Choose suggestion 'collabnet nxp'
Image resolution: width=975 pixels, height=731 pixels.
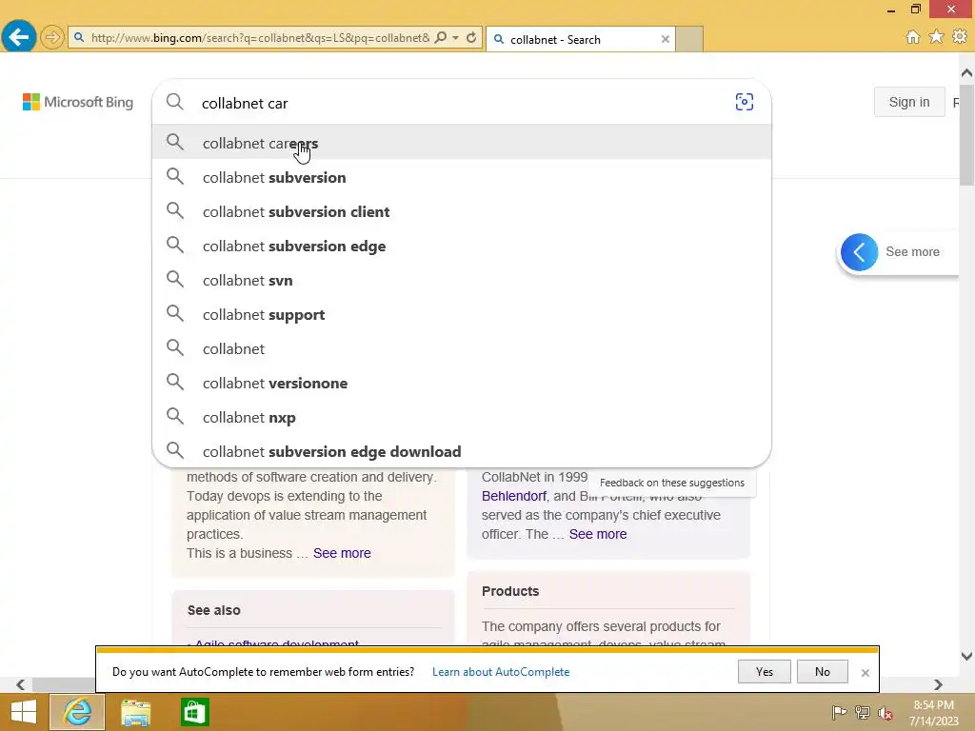coord(462,417)
